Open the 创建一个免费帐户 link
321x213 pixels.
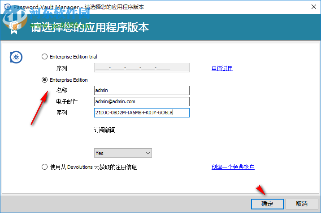(x=233, y=167)
